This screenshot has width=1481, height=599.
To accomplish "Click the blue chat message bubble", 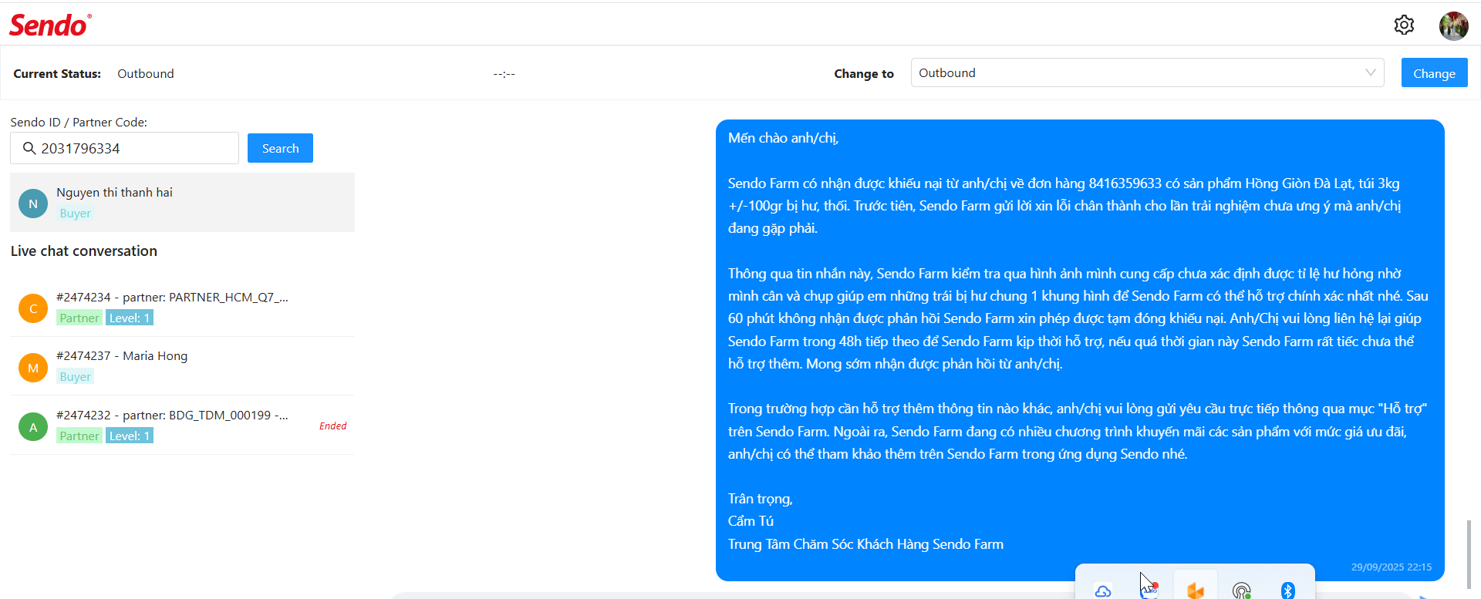I will 1080,350.
